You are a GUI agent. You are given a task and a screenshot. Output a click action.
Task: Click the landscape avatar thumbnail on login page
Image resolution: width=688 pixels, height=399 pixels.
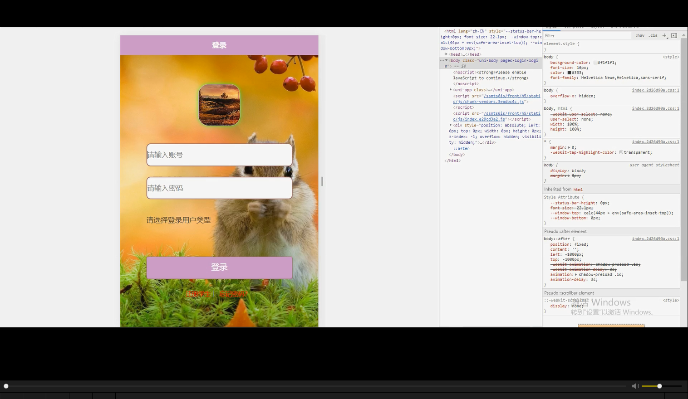(x=219, y=105)
